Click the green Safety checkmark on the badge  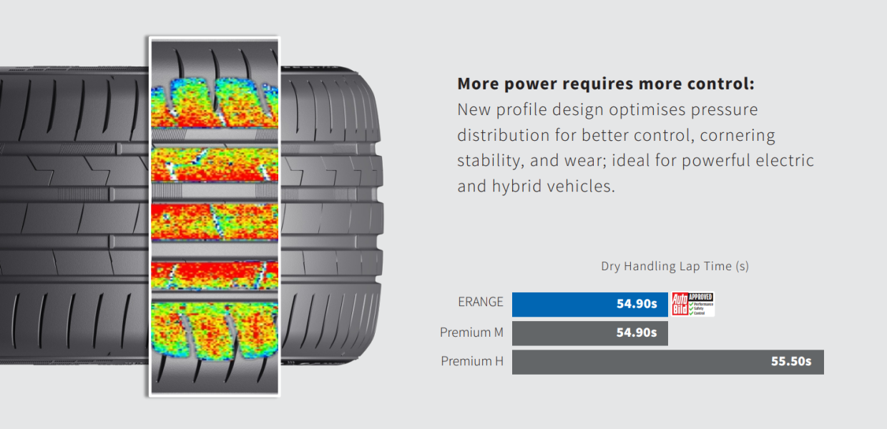pos(690,308)
